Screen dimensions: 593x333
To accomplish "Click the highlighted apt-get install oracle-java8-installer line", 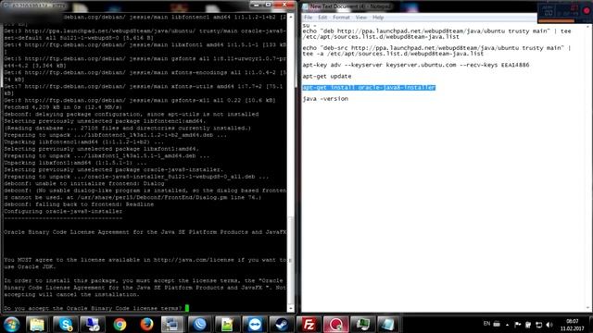I will [369, 88].
